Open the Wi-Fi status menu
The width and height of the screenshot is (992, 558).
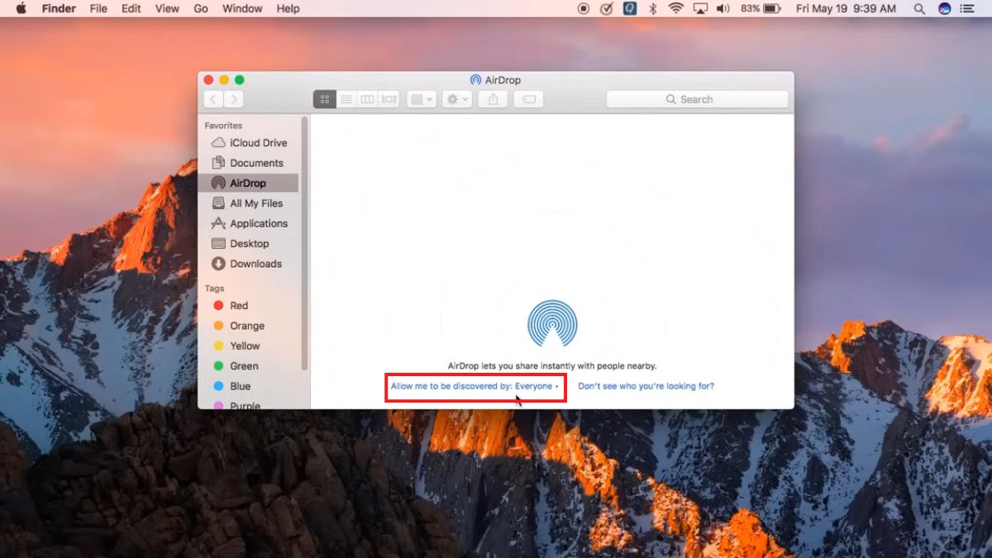(676, 8)
